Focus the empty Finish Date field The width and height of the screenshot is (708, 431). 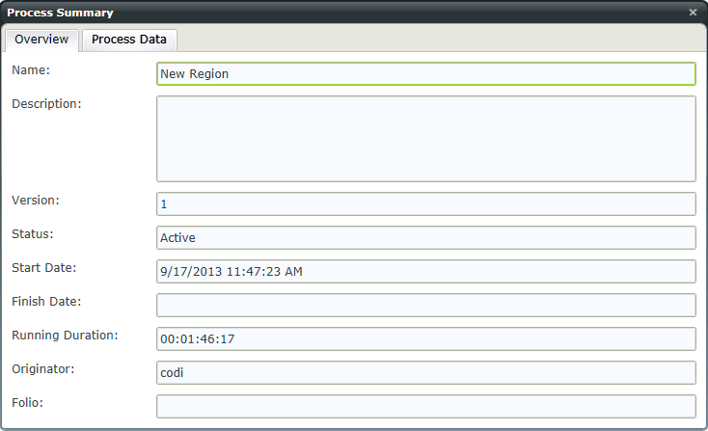tap(425, 305)
